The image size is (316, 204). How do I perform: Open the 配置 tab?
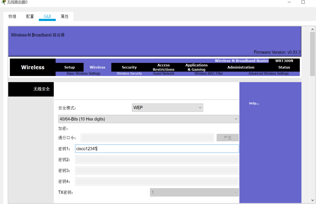[x=30, y=16]
